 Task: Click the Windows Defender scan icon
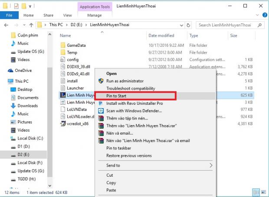pyautogui.click(x=101, y=111)
